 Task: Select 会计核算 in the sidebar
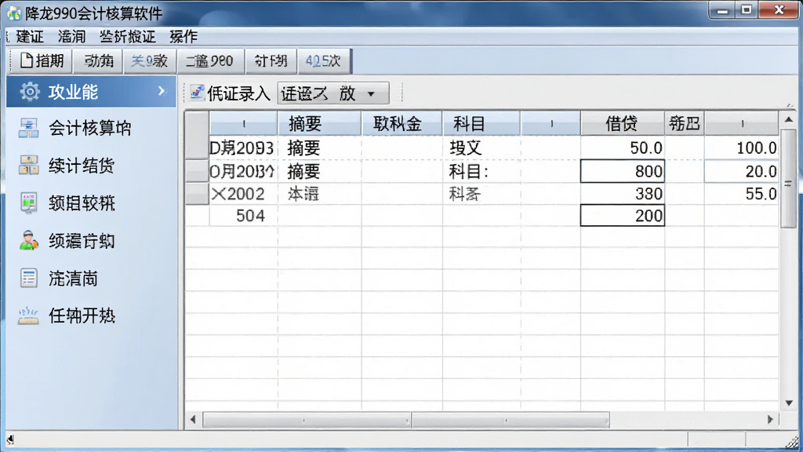pos(90,128)
